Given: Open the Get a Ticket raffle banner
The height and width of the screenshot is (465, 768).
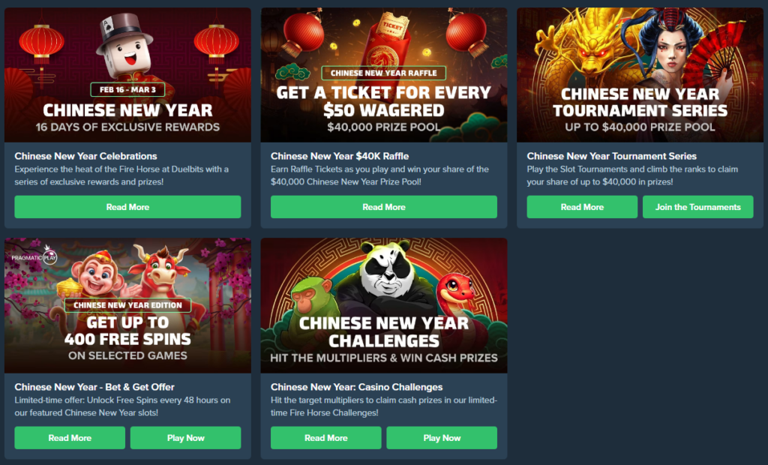Looking at the screenshot, I should (x=384, y=75).
